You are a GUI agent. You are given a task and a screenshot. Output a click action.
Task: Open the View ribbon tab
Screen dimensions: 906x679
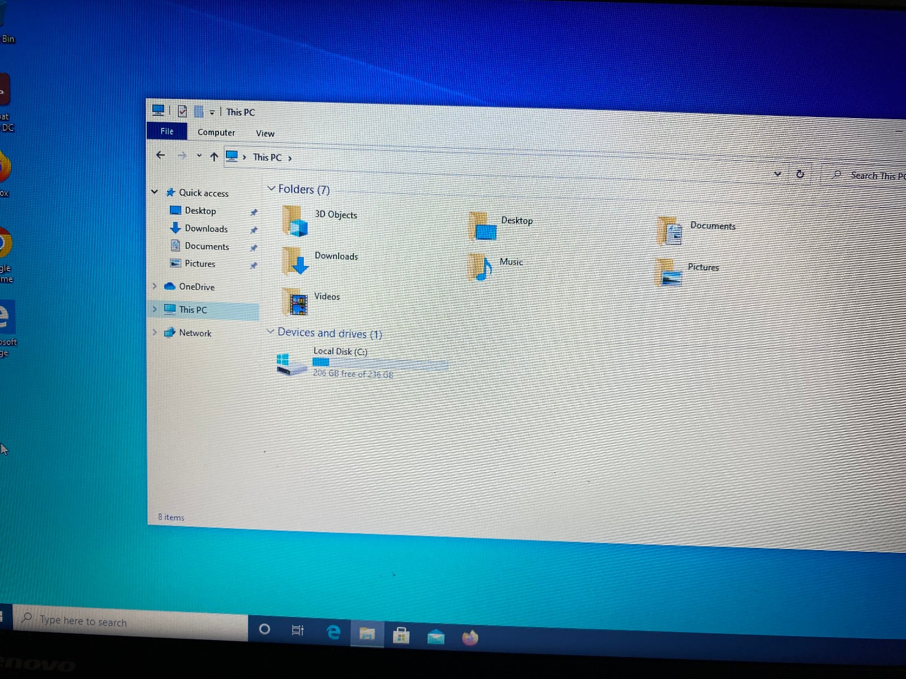[x=265, y=134]
